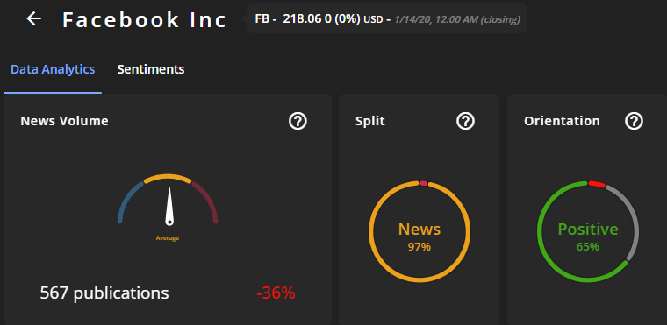Switch to the Sentiments tab

click(x=151, y=69)
